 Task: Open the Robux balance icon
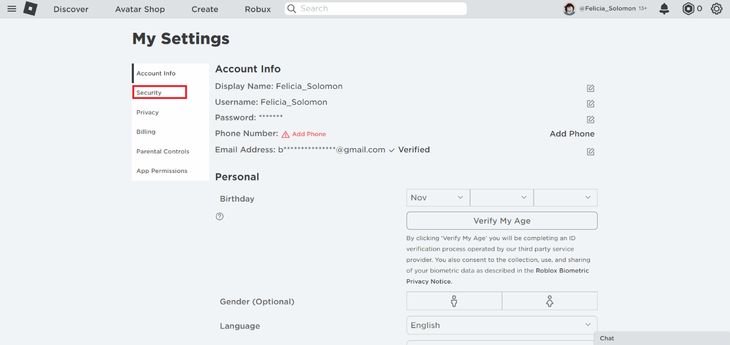click(688, 8)
